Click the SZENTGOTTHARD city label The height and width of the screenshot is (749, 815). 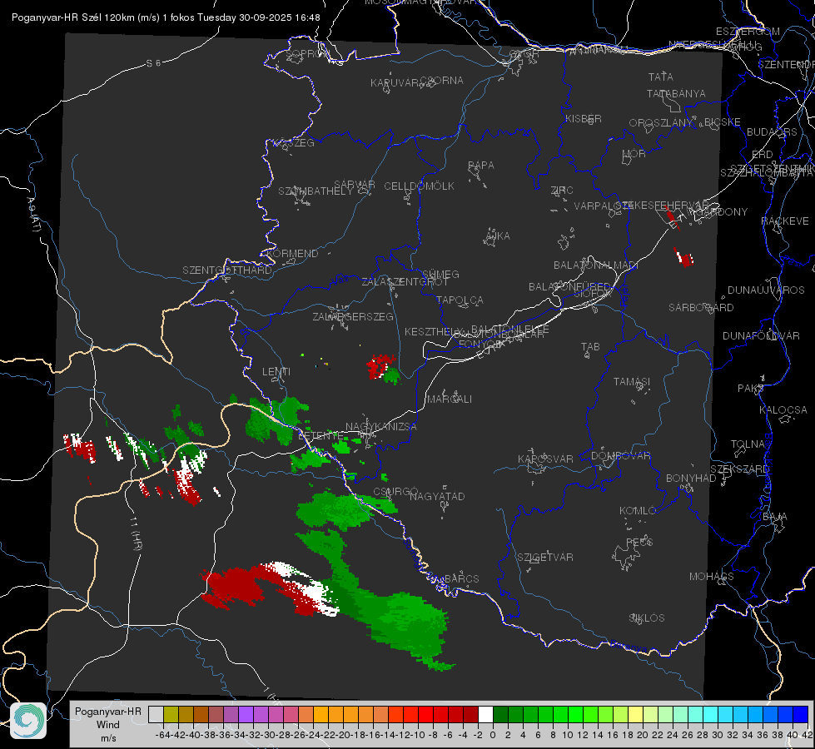(x=227, y=270)
